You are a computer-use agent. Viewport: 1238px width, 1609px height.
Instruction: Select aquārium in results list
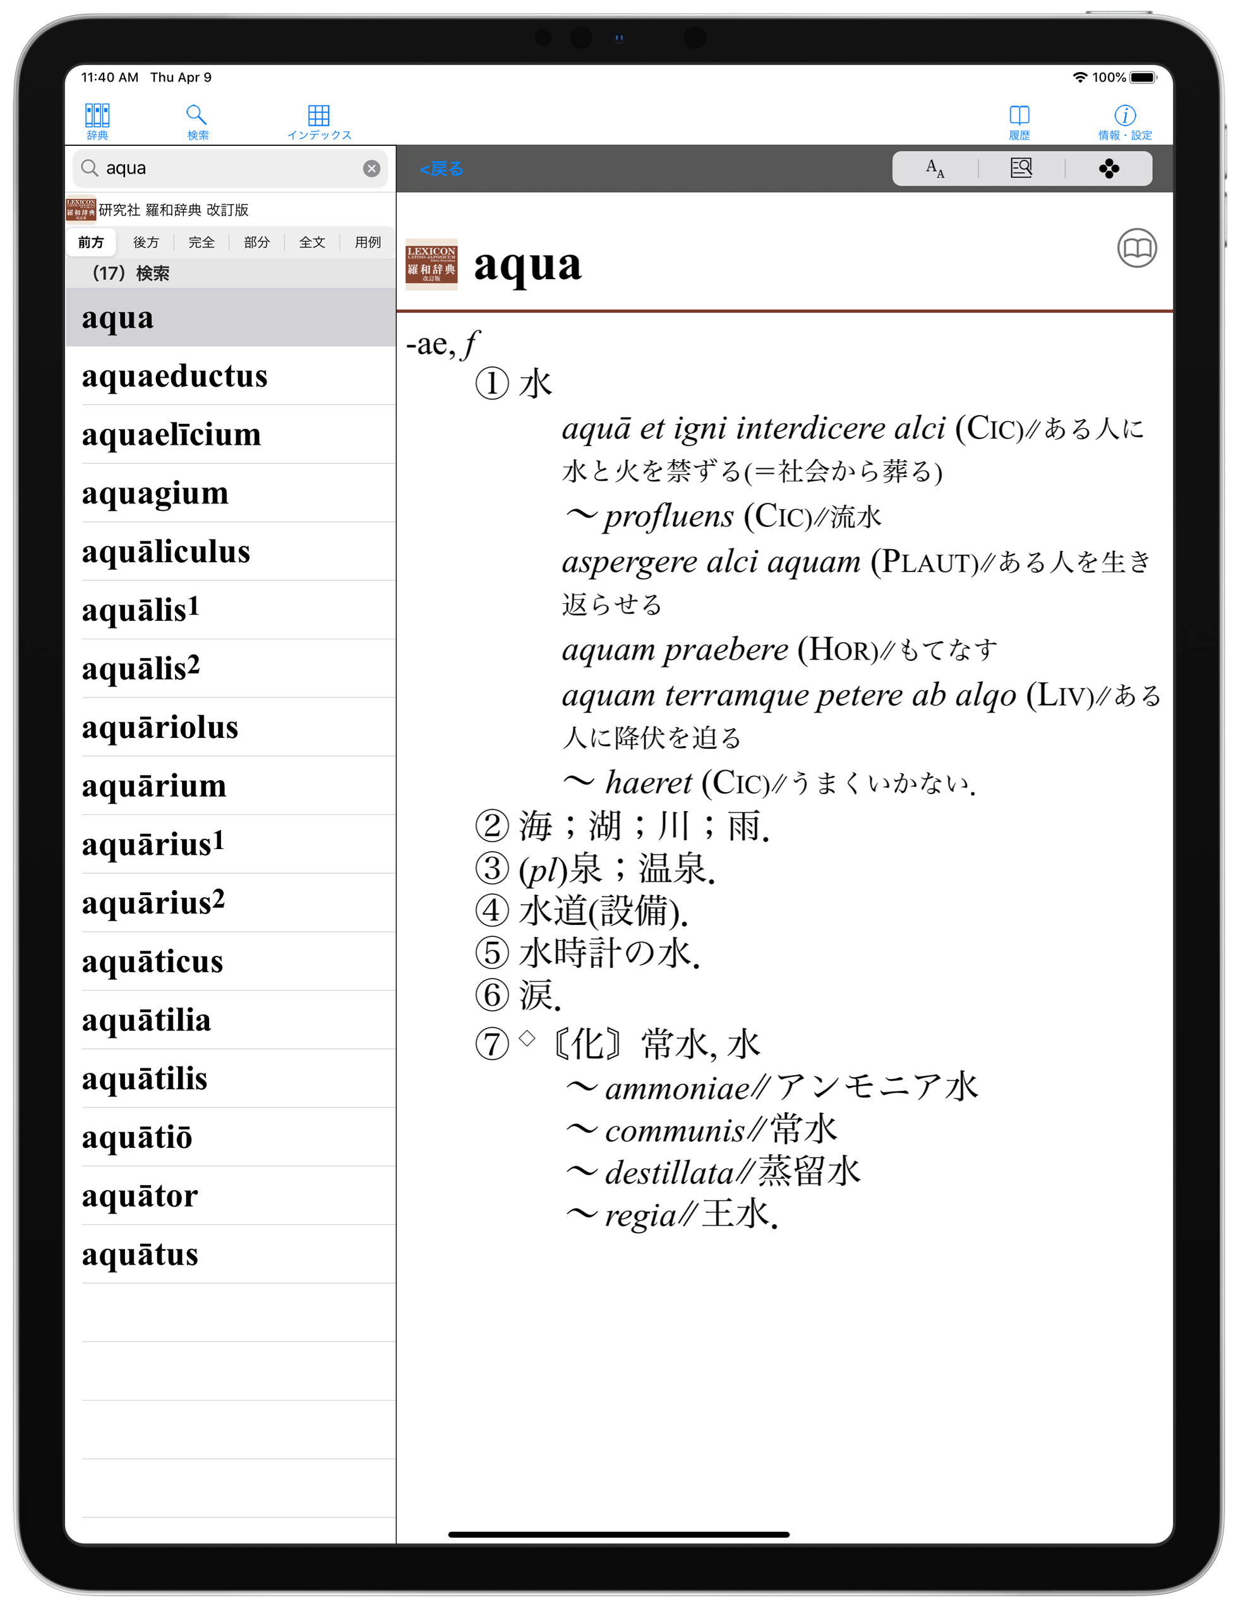pos(154,786)
